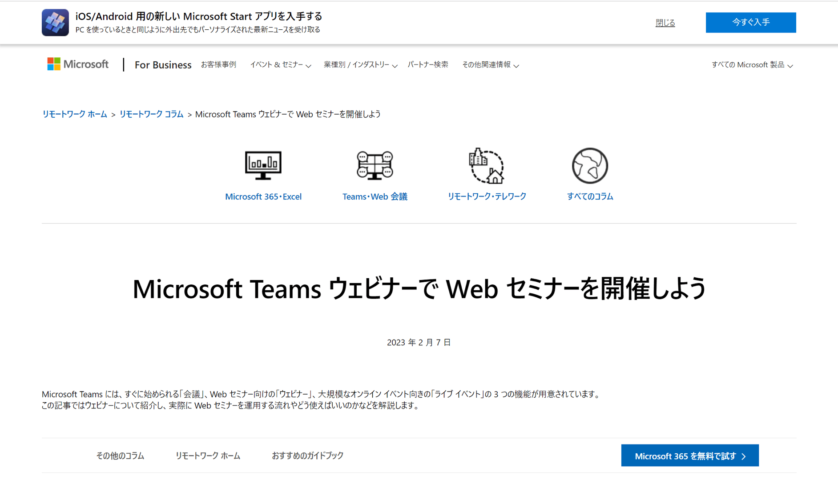
Task: Click Microsoft 365 を無料で試す button
Action: [690, 456]
